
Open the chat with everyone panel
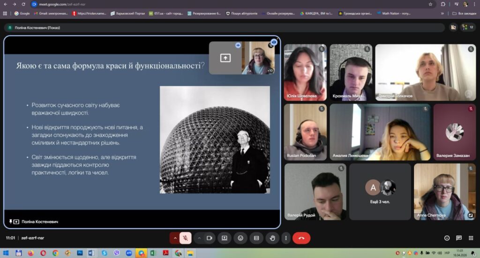(458, 238)
